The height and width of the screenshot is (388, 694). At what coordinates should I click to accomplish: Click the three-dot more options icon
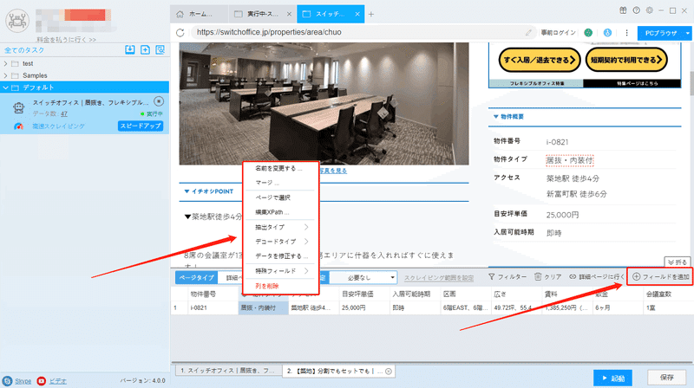point(626,33)
